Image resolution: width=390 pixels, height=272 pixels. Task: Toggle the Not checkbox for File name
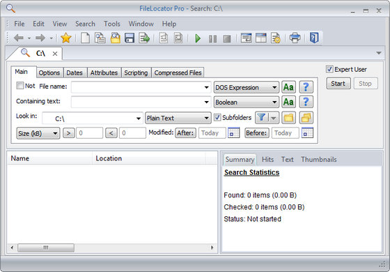coord(19,86)
